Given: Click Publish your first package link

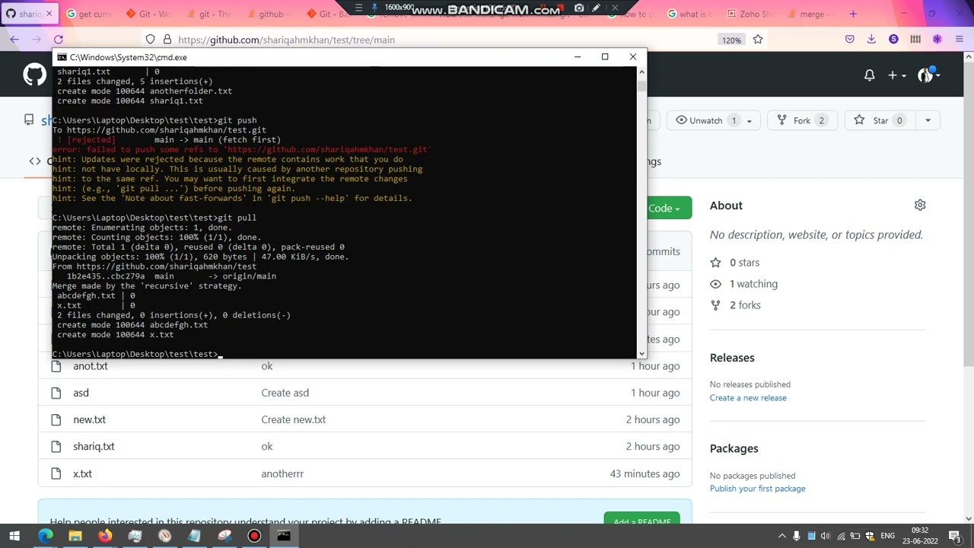Looking at the screenshot, I should click(x=757, y=489).
